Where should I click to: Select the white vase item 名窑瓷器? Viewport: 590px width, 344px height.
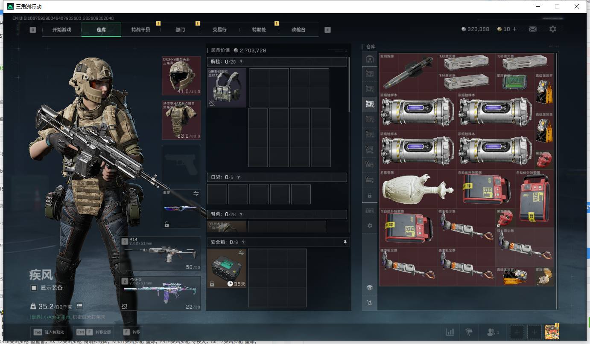(418, 189)
